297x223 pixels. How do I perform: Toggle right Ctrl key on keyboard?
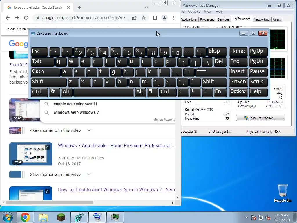coord(168,92)
